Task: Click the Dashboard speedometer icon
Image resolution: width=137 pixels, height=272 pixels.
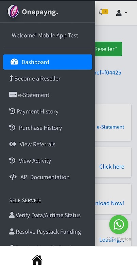Action: click(14, 62)
